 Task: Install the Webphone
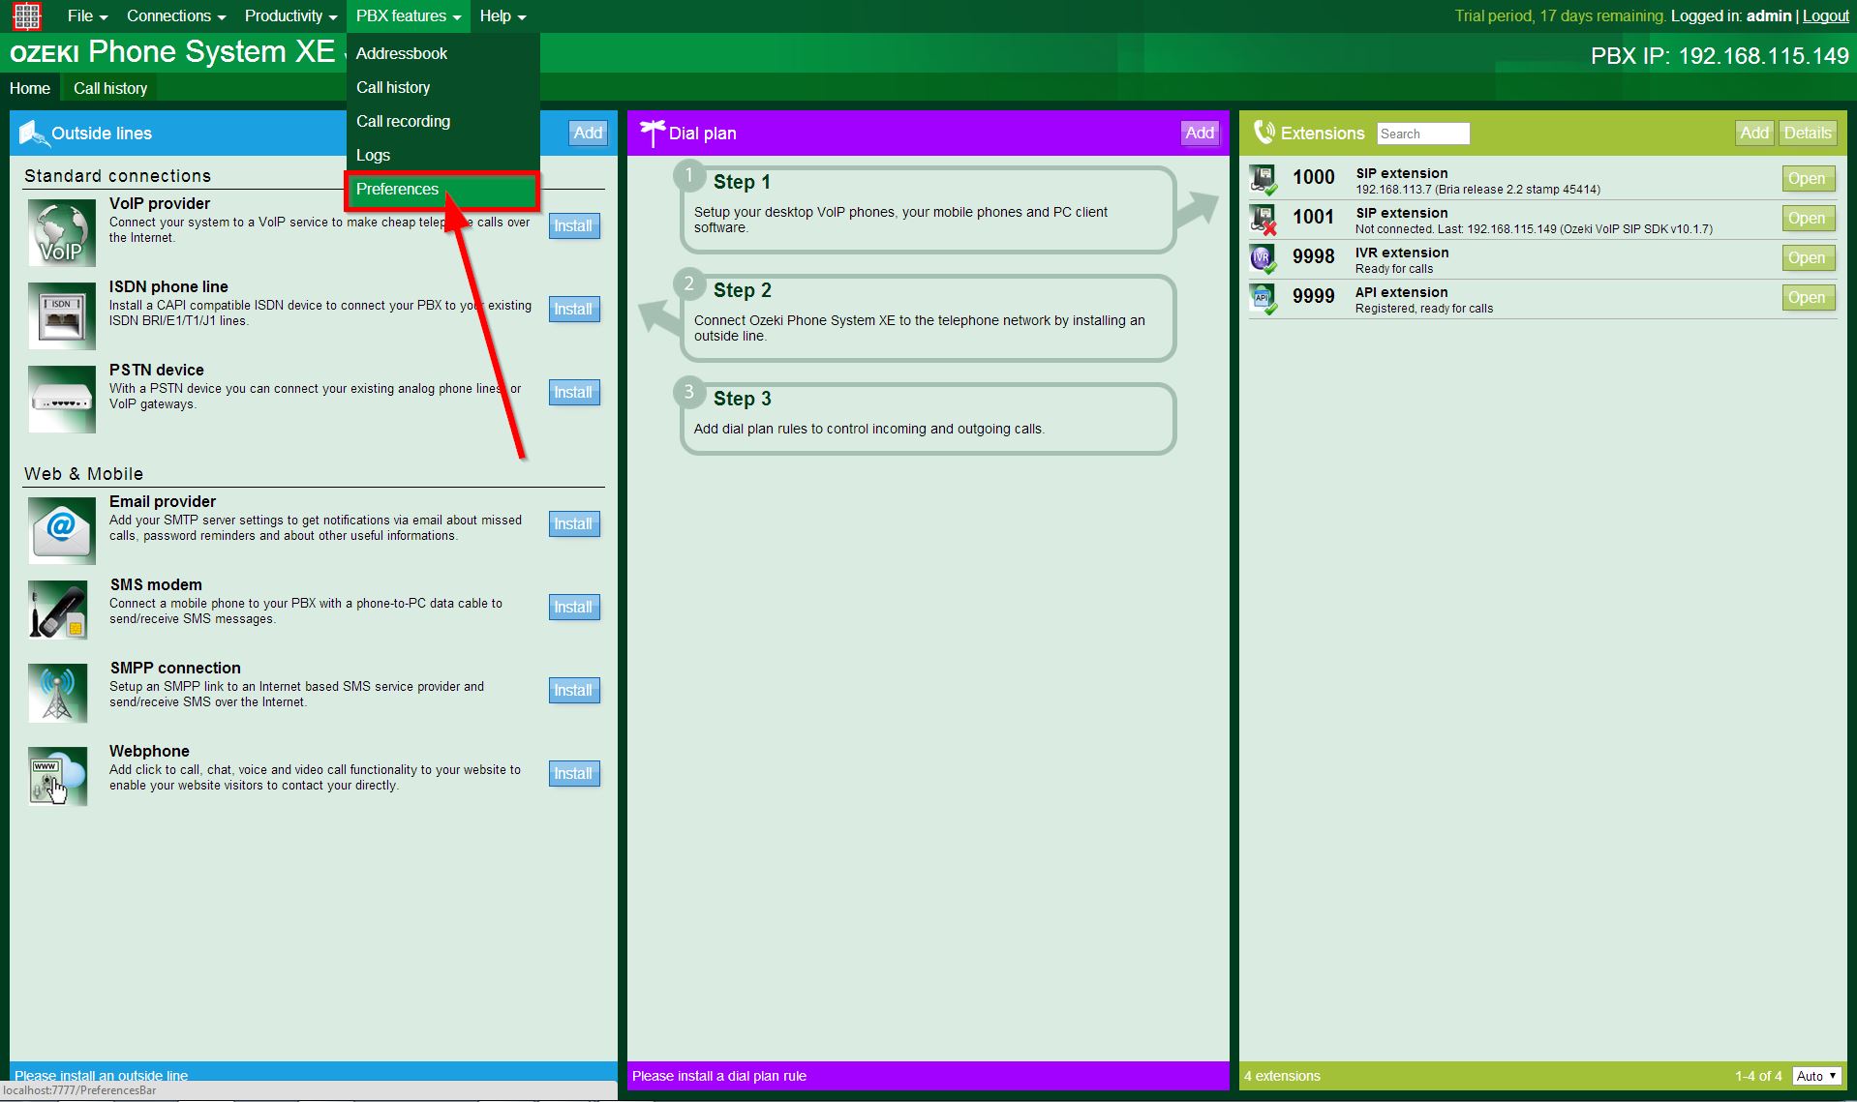574,773
